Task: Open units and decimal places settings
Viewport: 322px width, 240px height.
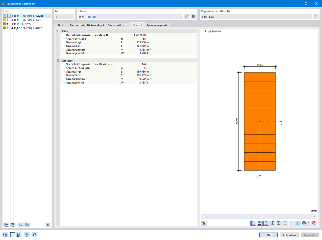Action: click(x=5, y=235)
